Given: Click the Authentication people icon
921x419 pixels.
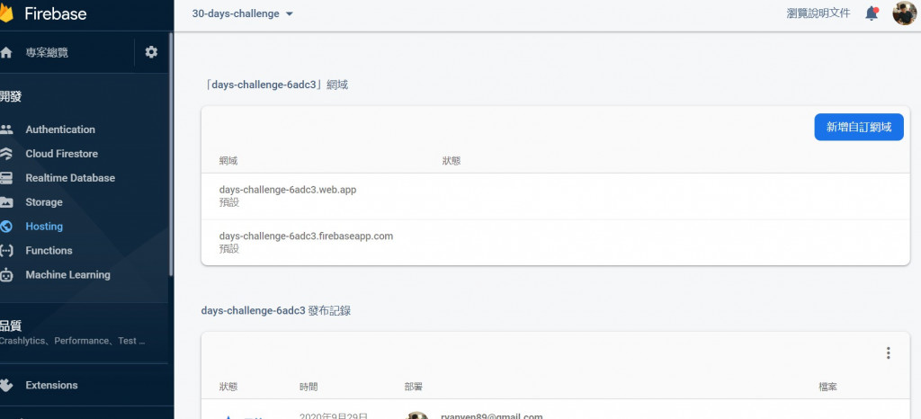Looking at the screenshot, I should (6, 129).
